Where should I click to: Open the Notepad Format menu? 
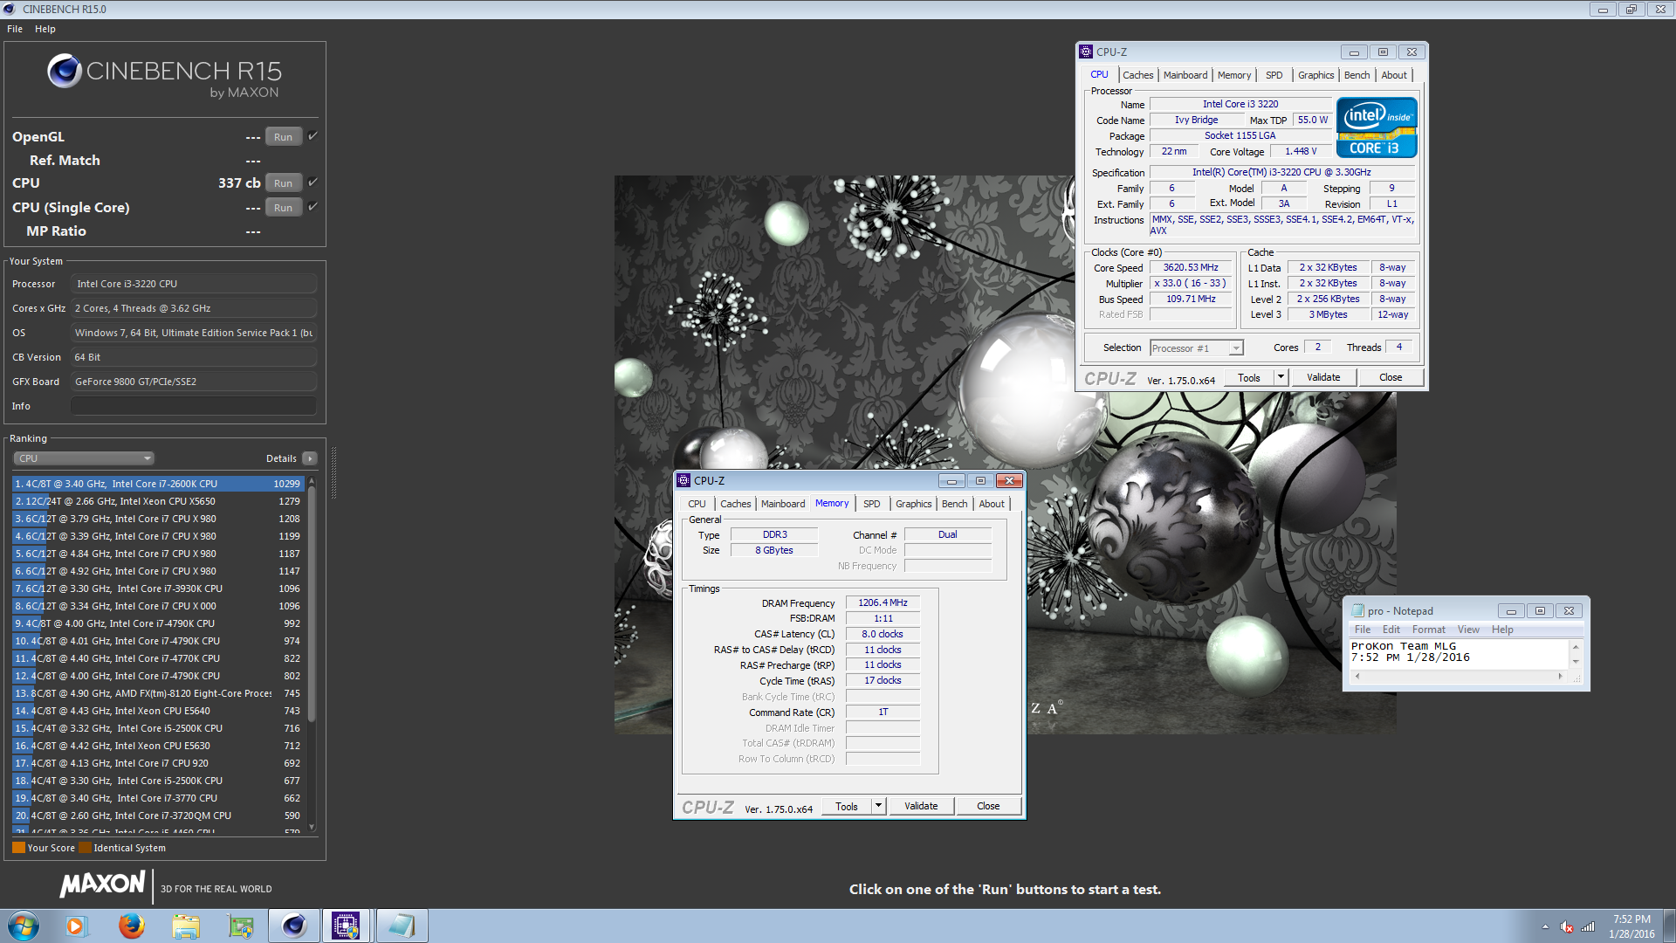(1428, 630)
